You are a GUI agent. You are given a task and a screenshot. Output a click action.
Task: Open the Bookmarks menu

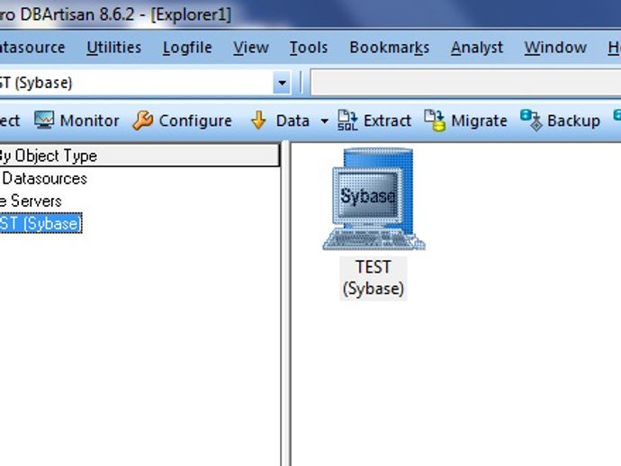coord(390,48)
